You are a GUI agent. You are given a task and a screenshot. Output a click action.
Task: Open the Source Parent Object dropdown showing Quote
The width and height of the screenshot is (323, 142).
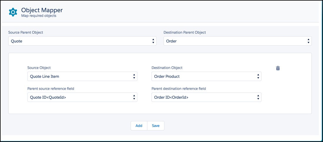(x=82, y=41)
